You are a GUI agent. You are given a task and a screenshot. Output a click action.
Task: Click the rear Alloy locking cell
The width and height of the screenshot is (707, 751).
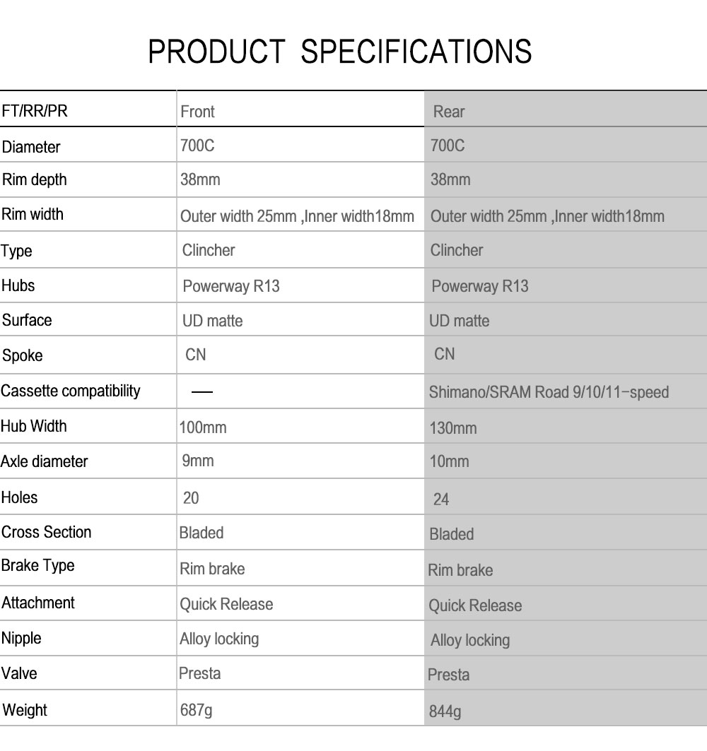click(470, 640)
